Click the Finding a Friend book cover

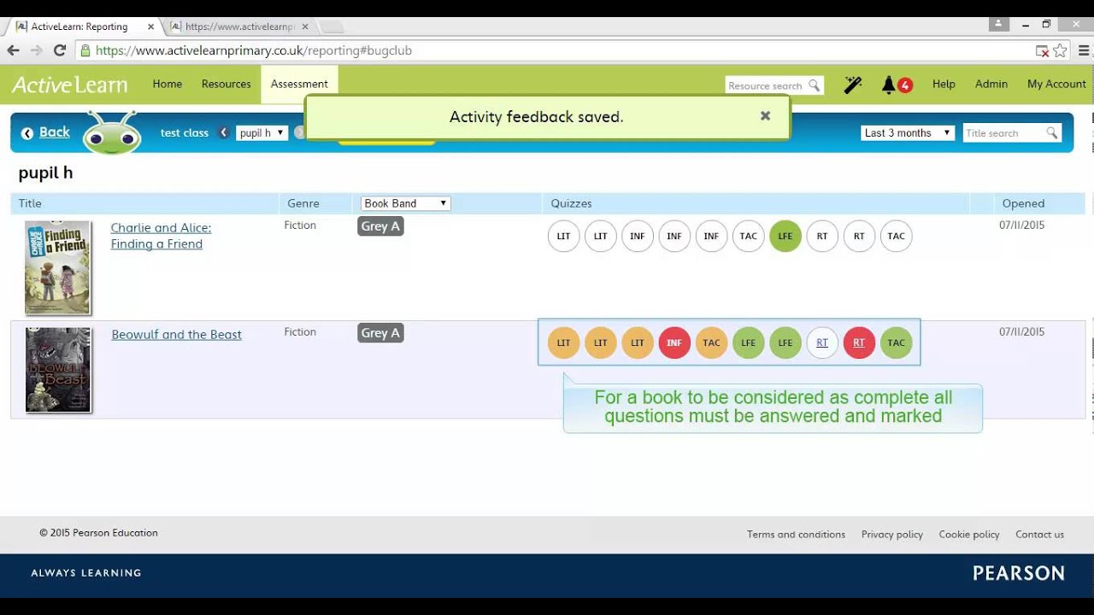point(58,268)
